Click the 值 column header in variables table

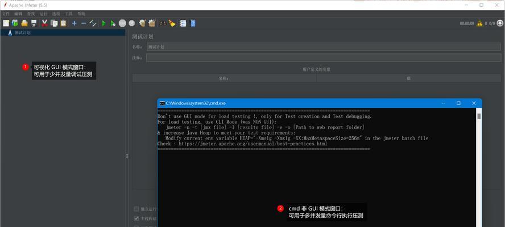(x=409, y=78)
